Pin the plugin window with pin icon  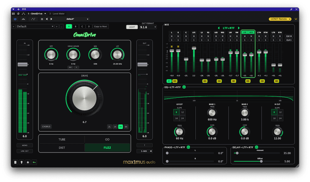[x=291, y=9]
